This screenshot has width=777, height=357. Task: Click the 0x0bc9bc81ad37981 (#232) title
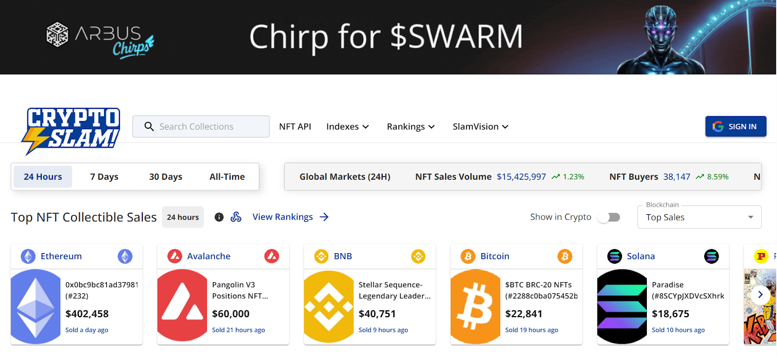point(102,290)
